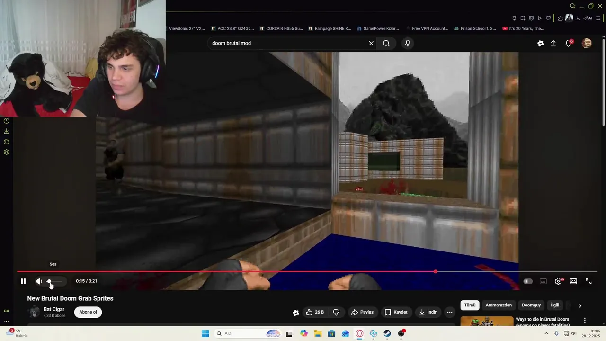The image size is (606, 341).
Task: Pause the YouTube video
Action: [23, 281]
